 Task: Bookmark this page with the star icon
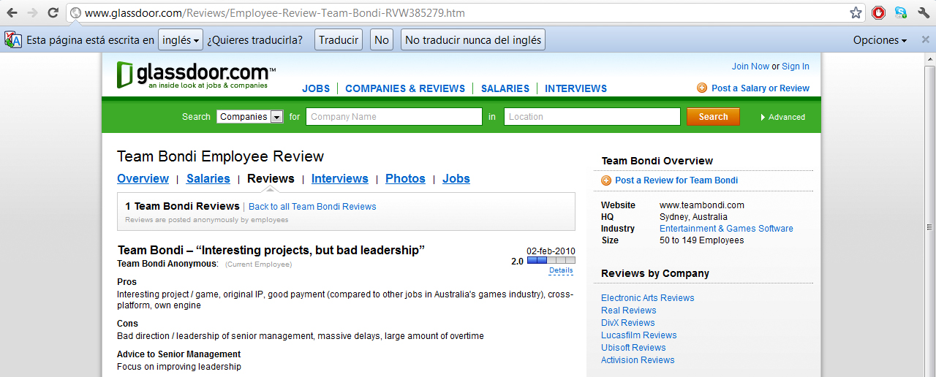point(856,13)
